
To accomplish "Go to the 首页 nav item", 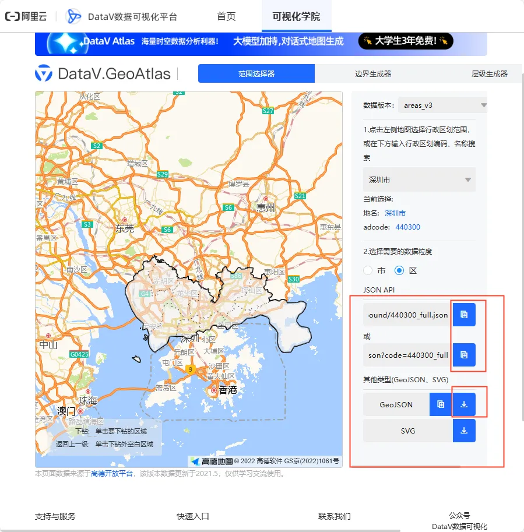I will pos(226,16).
